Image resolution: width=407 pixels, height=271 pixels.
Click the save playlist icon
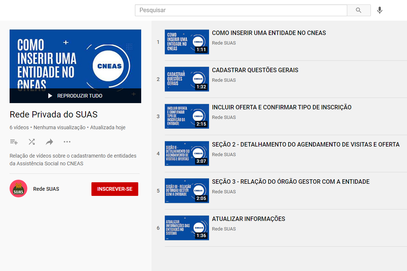[x=14, y=142]
